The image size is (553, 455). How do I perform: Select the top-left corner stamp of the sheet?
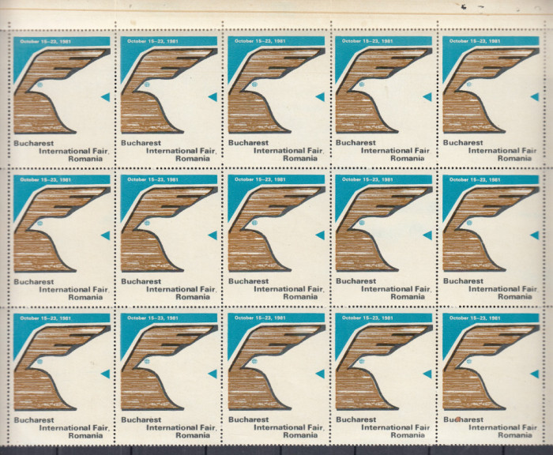coord(62,99)
